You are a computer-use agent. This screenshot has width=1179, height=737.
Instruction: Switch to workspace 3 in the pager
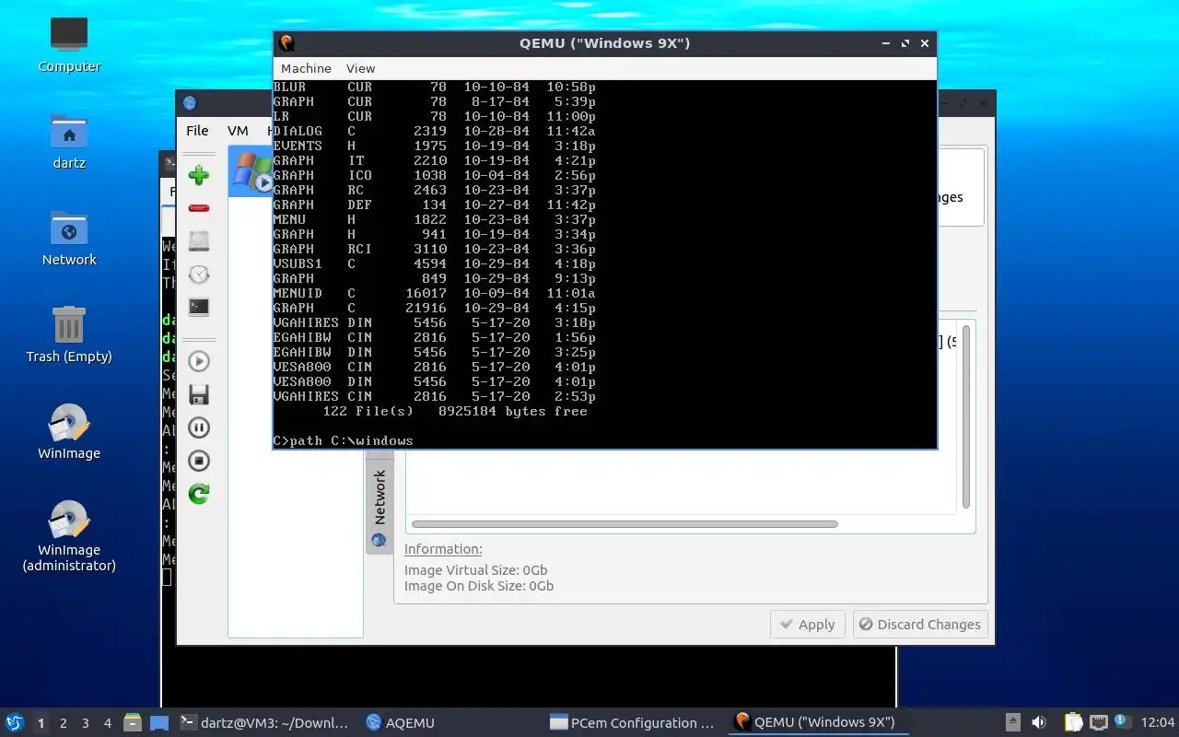coord(85,723)
